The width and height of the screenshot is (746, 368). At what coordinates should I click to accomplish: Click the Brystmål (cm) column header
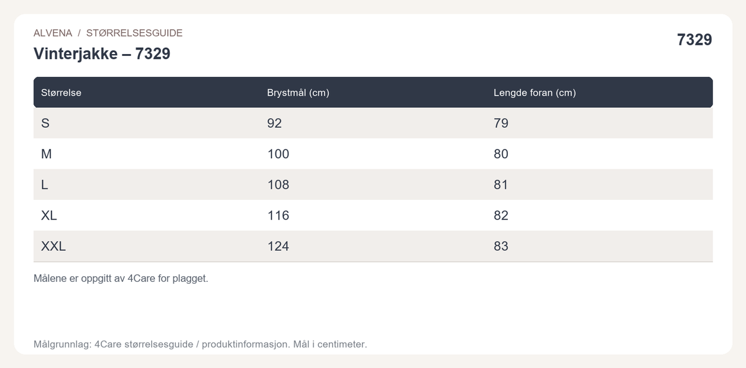[x=298, y=92]
